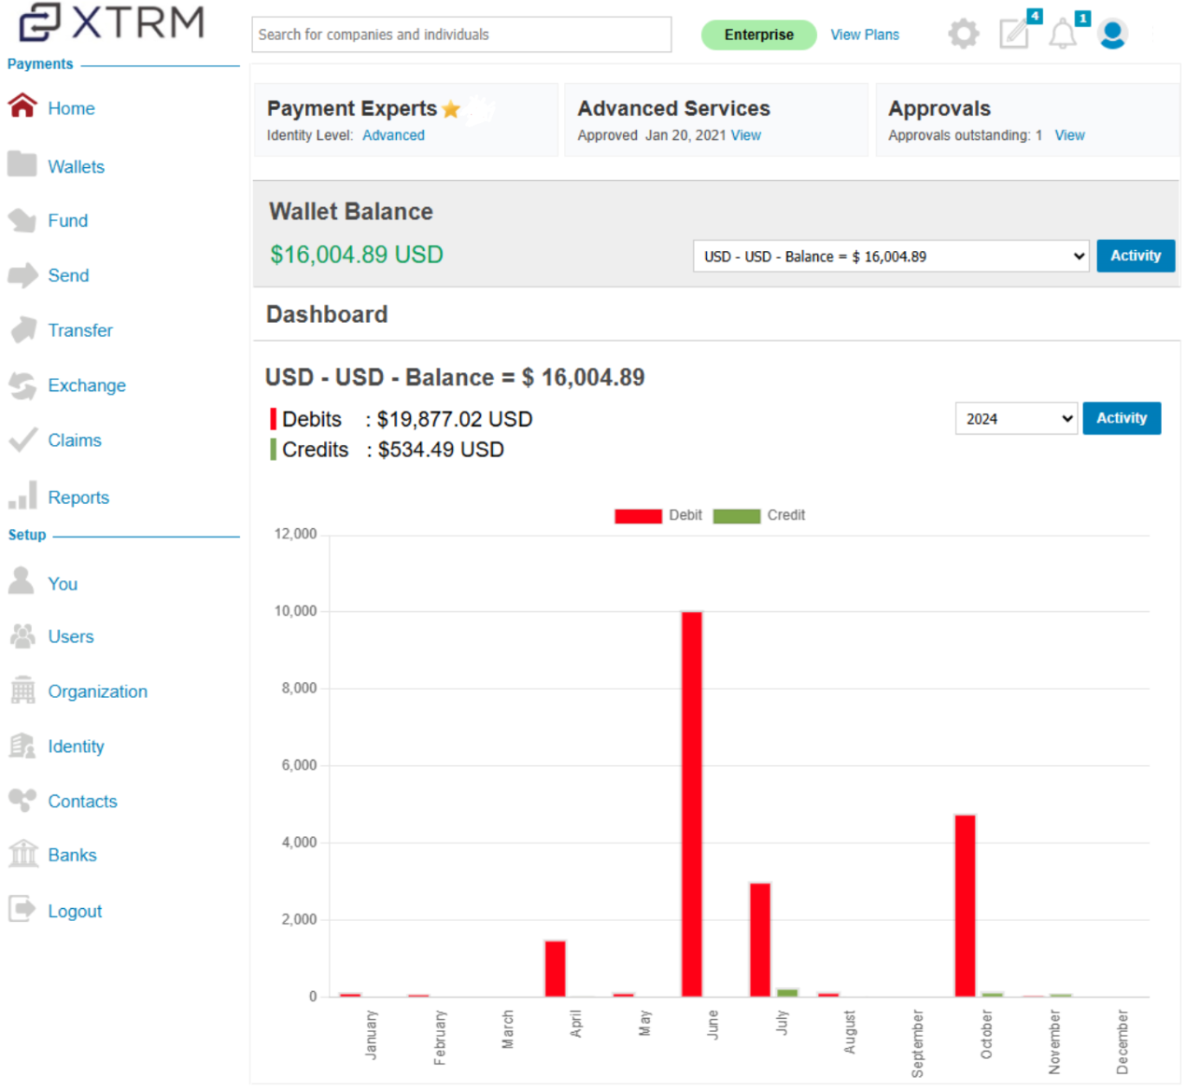
Task: Click View link under Approvals
Action: click(1069, 135)
